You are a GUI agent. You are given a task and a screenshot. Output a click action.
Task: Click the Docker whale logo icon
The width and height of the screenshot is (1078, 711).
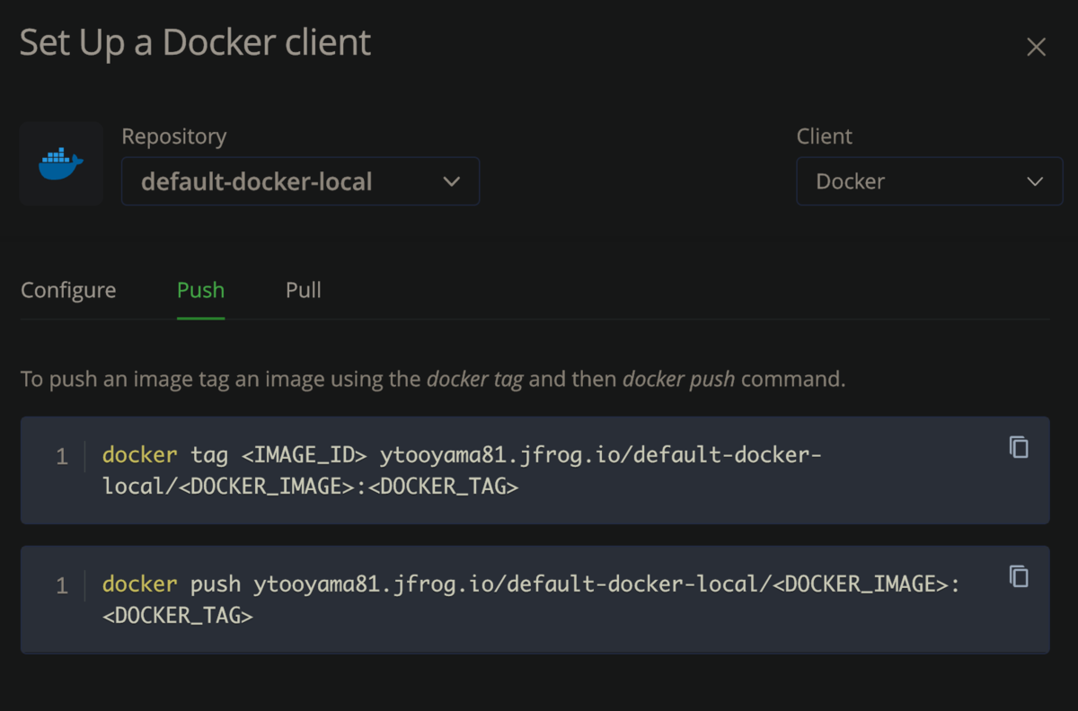click(61, 163)
